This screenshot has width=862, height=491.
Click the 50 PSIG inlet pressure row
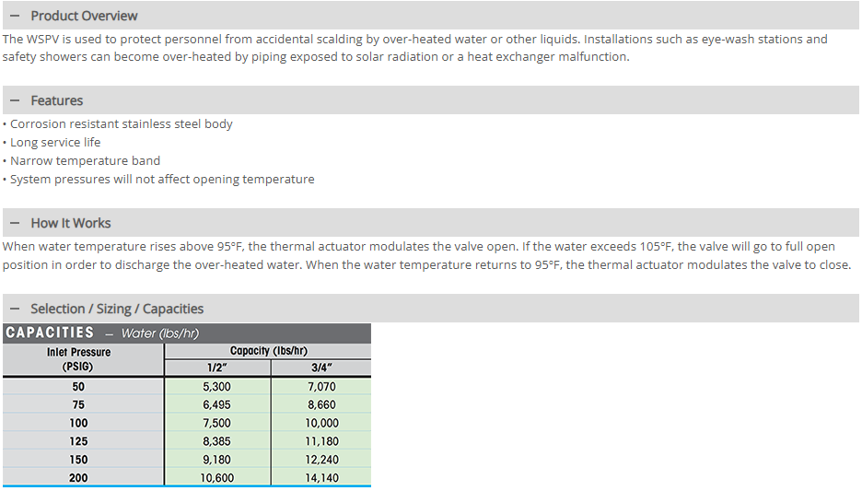point(78,387)
